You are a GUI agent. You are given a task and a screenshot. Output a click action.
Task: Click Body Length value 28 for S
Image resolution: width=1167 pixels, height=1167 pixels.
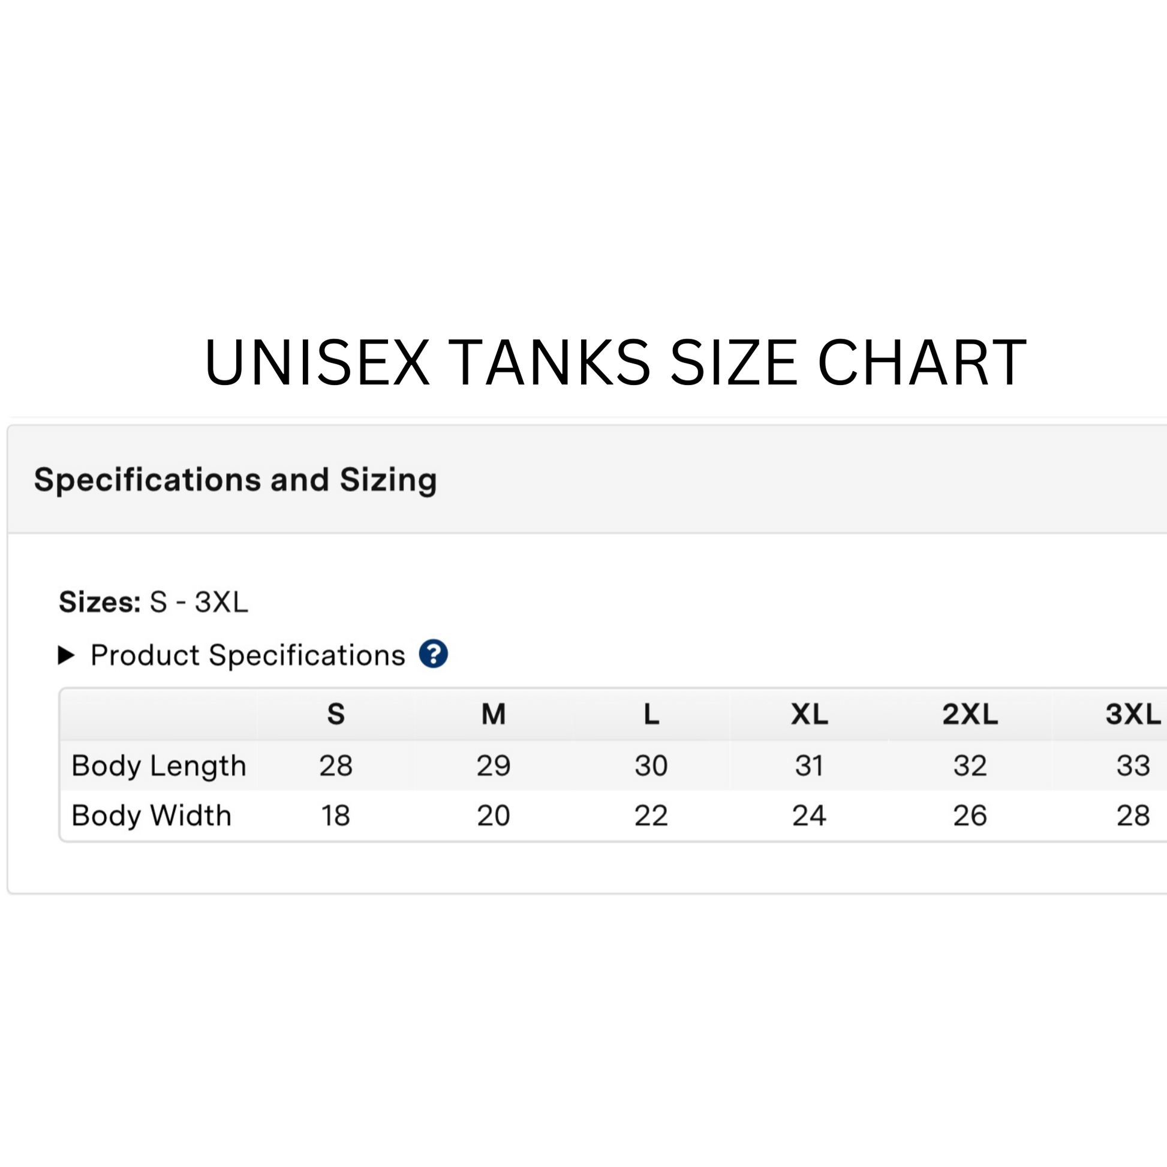click(336, 766)
